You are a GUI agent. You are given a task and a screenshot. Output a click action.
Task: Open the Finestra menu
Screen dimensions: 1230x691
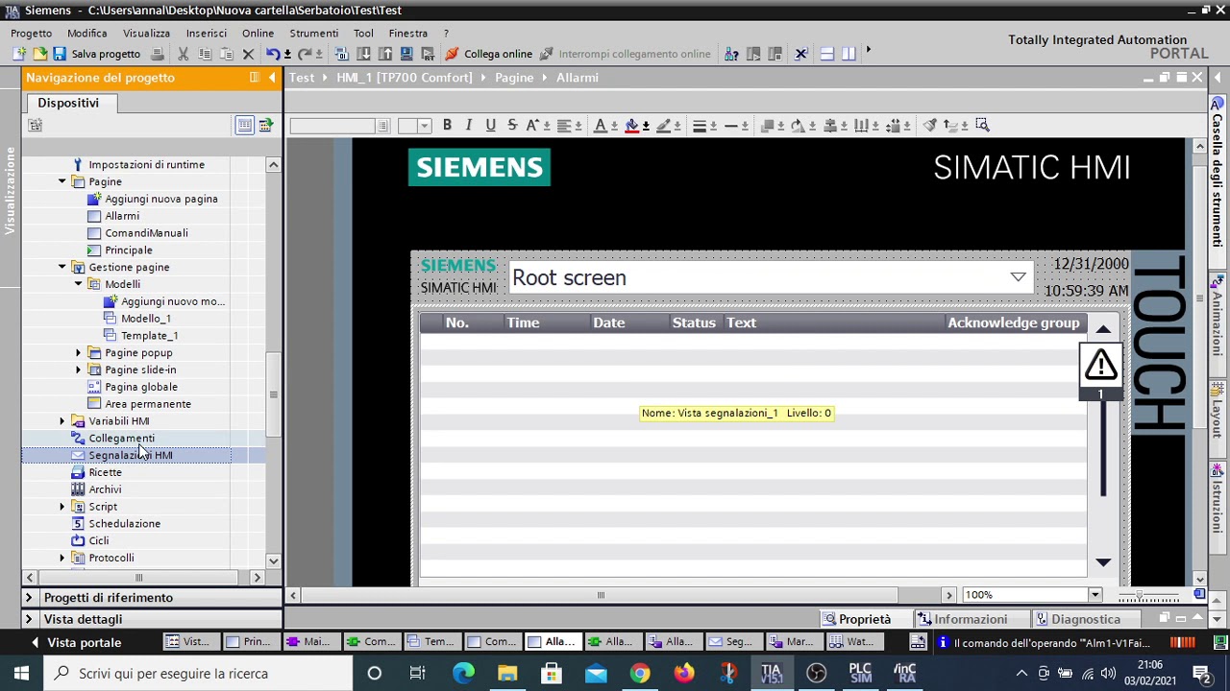pyautogui.click(x=408, y=33)
